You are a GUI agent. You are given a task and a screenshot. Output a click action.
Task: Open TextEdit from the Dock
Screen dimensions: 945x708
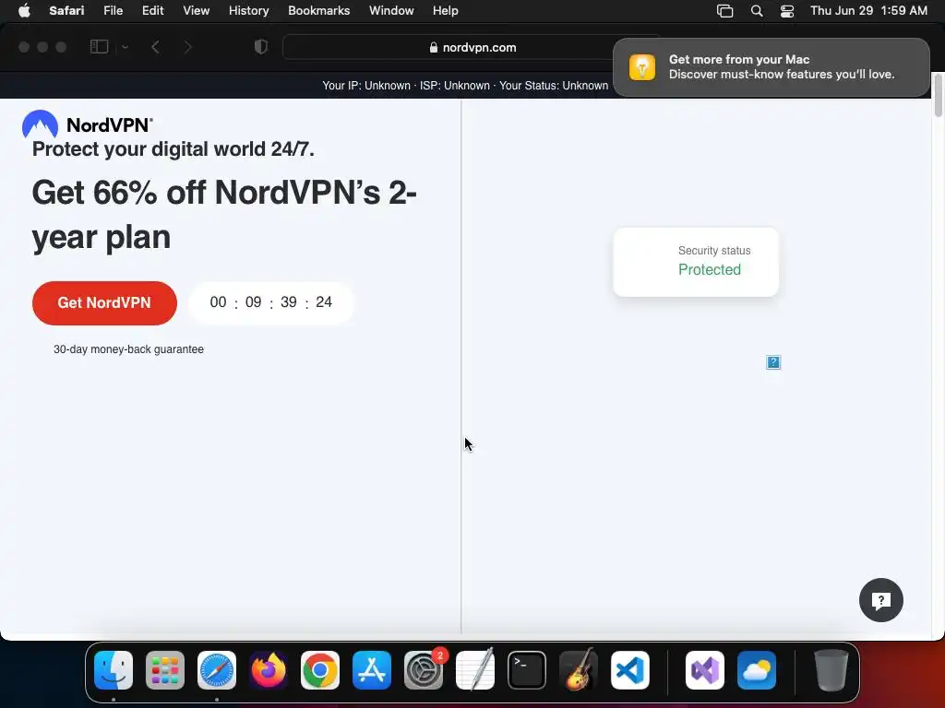(475, 670)
